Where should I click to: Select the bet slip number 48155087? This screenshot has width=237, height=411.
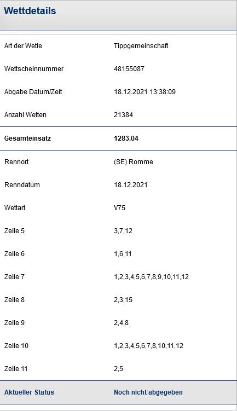pyautogui.click(x=129, y=68)
